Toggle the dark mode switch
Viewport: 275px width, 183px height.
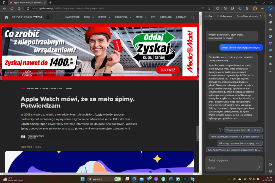(x=49, y=17)
